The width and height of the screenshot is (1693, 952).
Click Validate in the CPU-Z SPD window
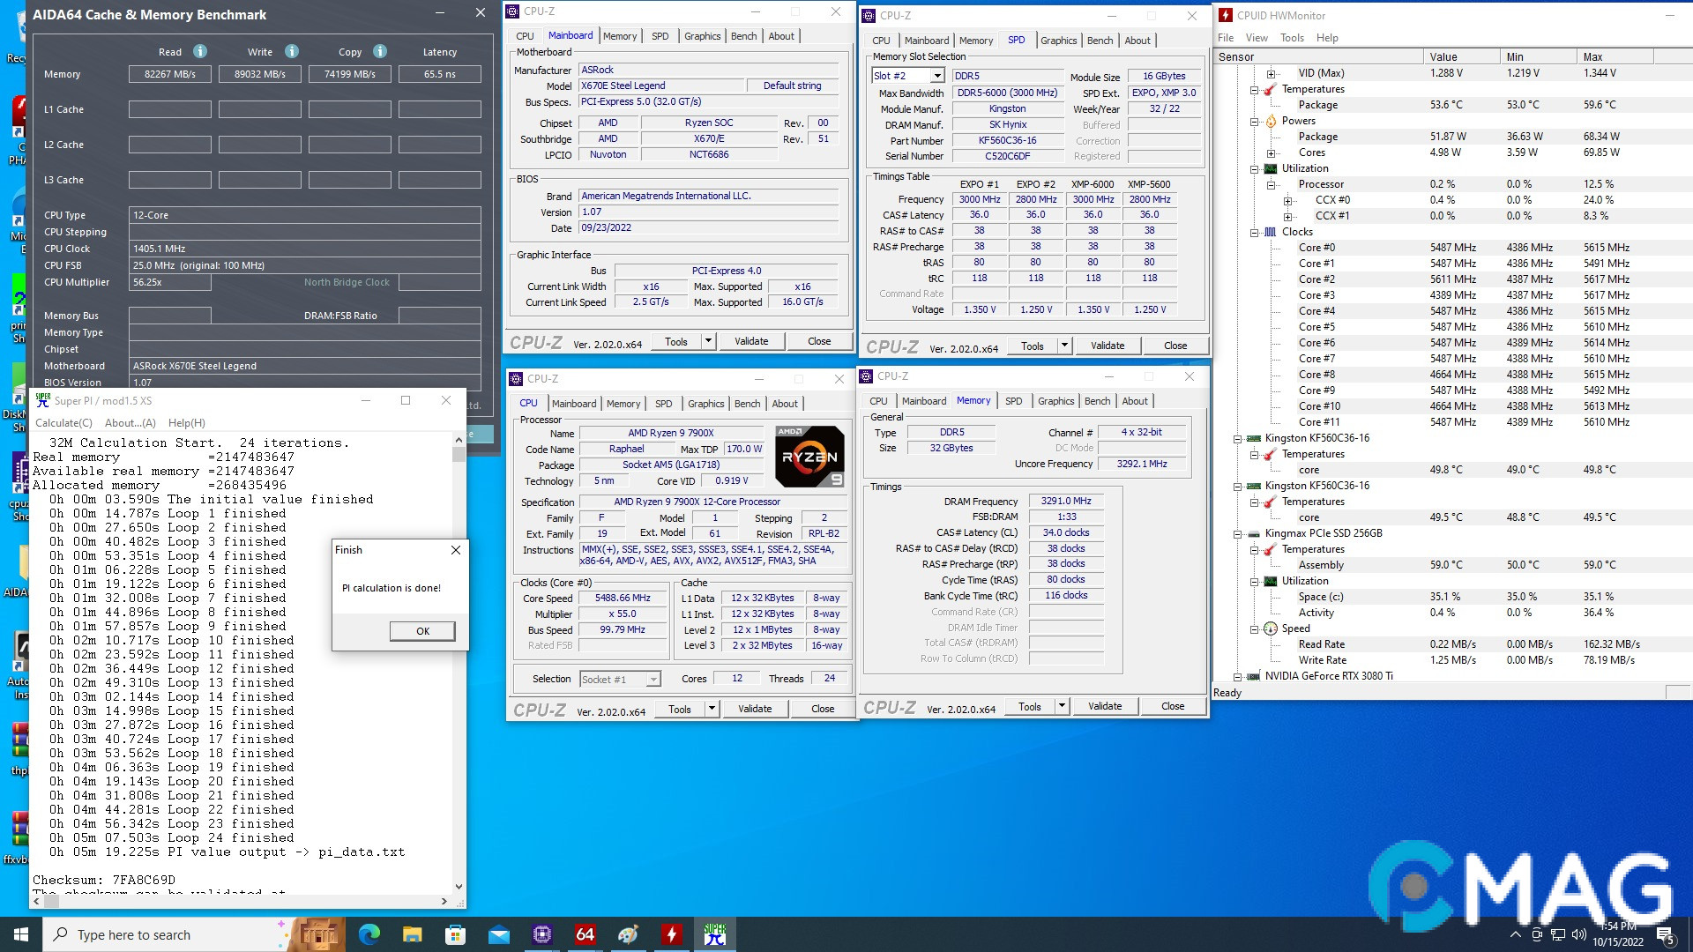click(x=1107, y=346)
